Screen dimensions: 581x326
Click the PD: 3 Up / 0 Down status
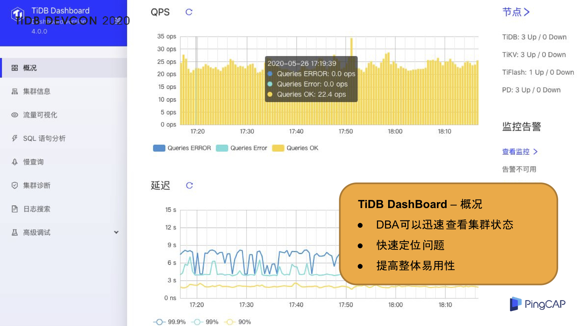(x=531, y=90)
